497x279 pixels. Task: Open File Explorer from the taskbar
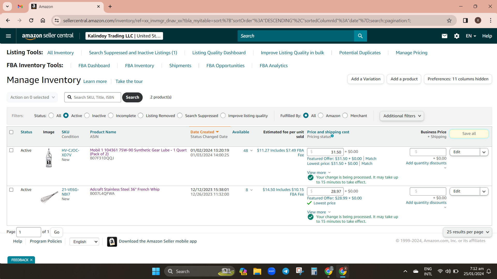pos(257,272)
